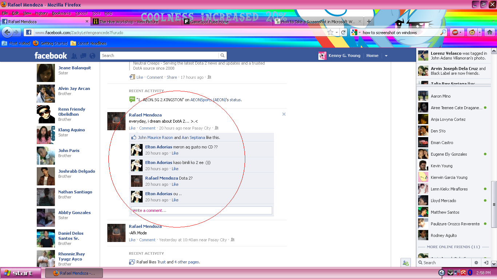Click the system tray clock

[483, 273]
